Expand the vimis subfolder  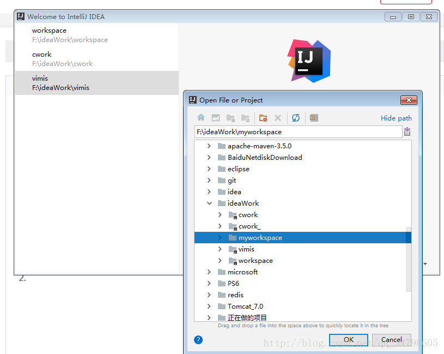[x=220, y=249]
